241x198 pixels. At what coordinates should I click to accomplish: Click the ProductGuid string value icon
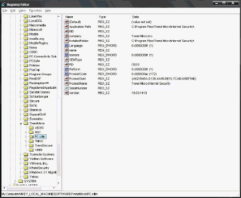click(x=66, y=79)
